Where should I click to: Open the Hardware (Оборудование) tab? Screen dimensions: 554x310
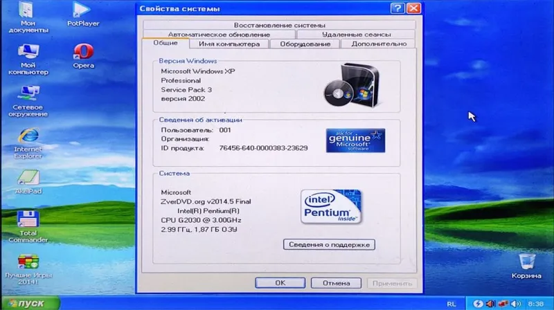coord(305,44)
